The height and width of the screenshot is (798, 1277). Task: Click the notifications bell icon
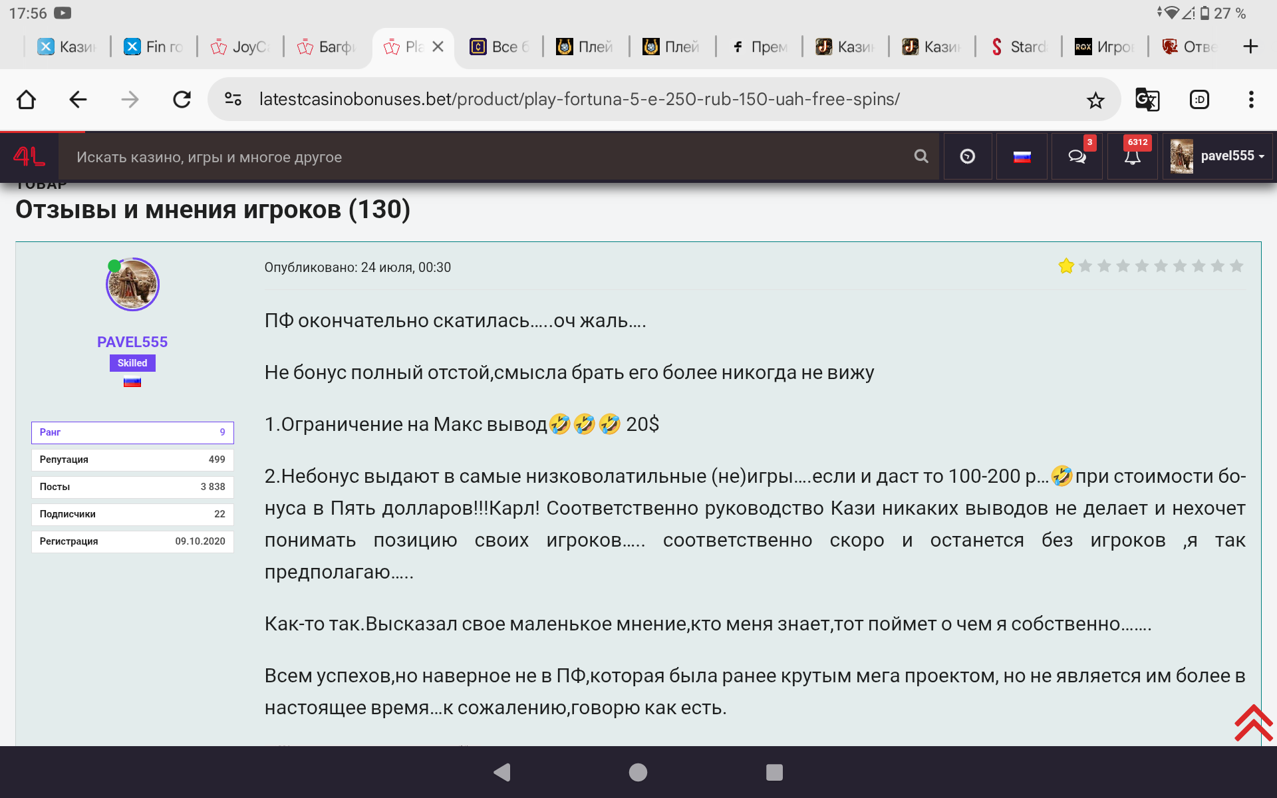(x=1132, y=156)
